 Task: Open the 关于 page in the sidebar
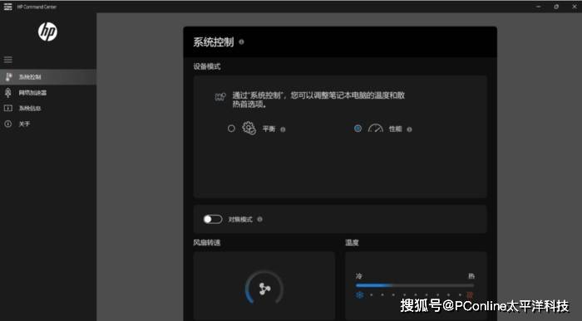tap(48, 124)
